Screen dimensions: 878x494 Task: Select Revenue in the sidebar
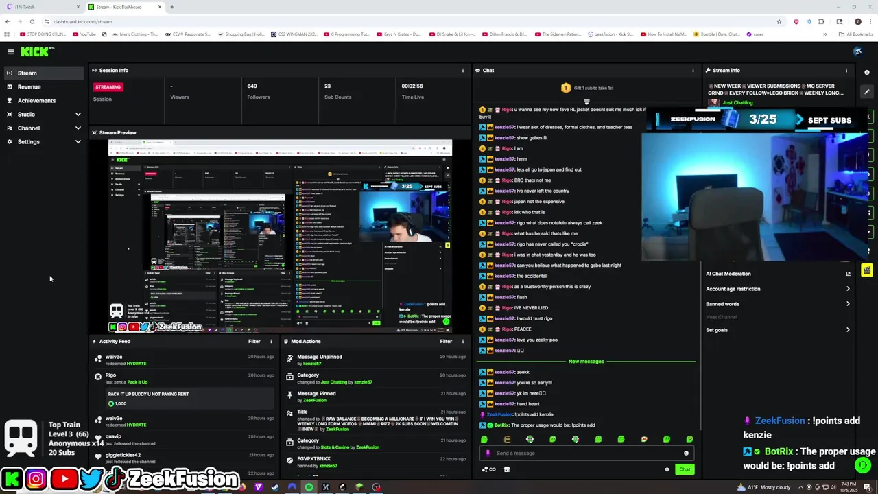[44, 86]
